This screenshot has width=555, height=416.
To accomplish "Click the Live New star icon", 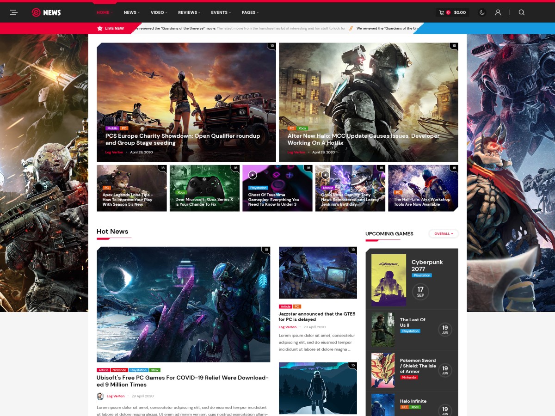I will 100,28.
